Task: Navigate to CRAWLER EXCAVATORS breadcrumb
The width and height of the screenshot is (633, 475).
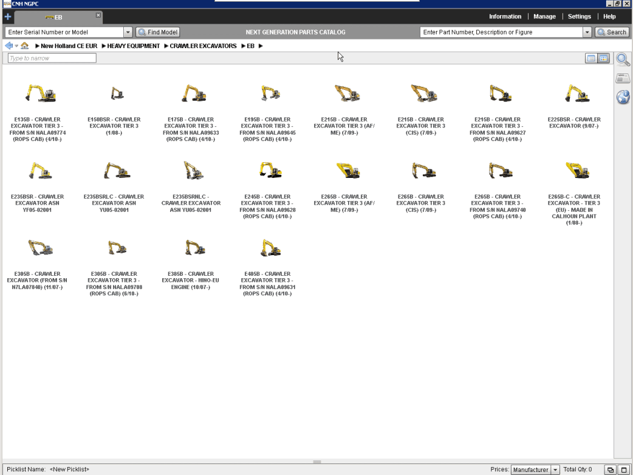Action: point(203,46)
